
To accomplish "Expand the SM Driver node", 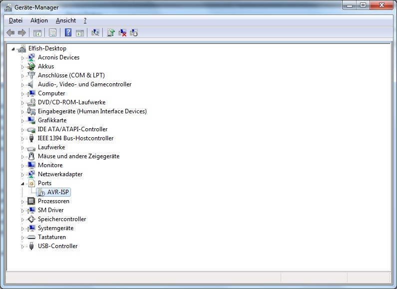I will (x=22, y=211).
